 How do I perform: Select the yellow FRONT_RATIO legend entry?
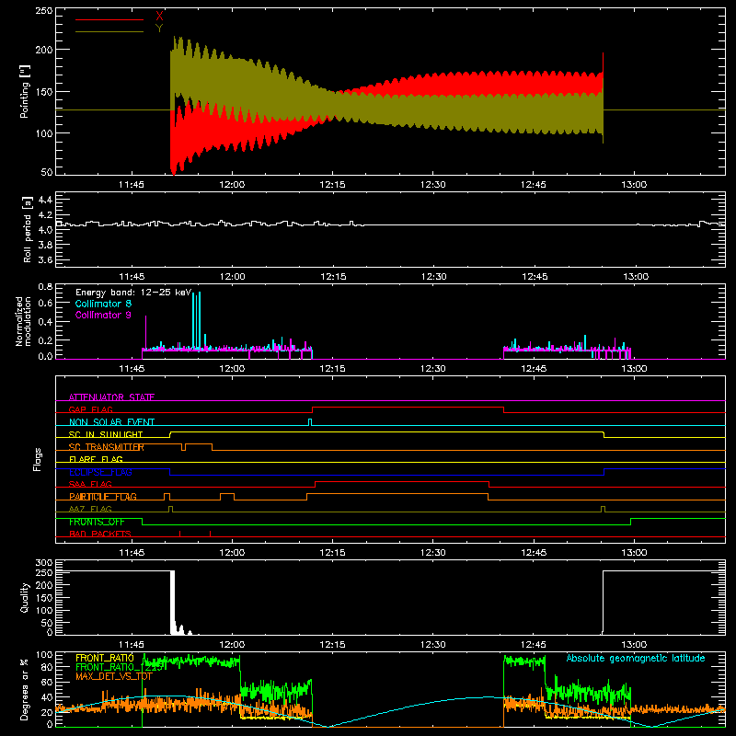105,658
